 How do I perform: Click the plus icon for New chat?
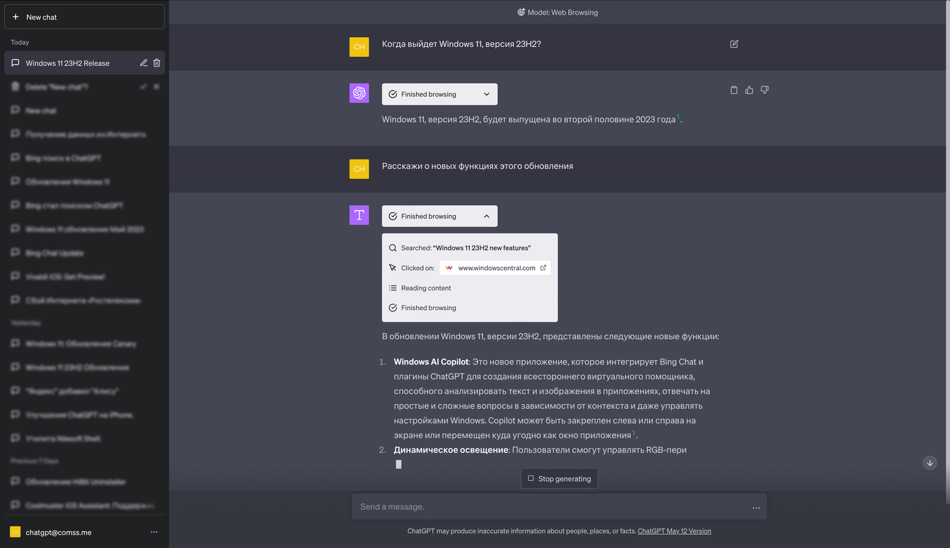16,17
